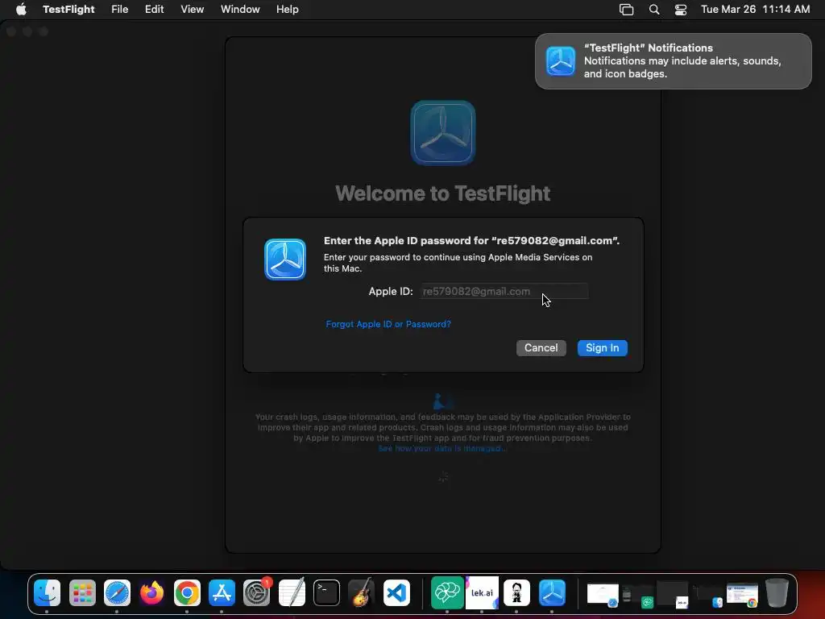Open the View menu
This screenshot has height=619, width=825.
[192, 10]
